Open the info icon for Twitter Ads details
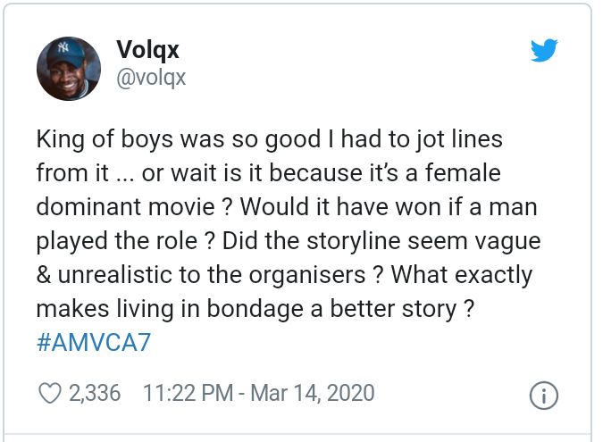Image resolution: width=611 pixels, height=442 pixels. point(544,394)
